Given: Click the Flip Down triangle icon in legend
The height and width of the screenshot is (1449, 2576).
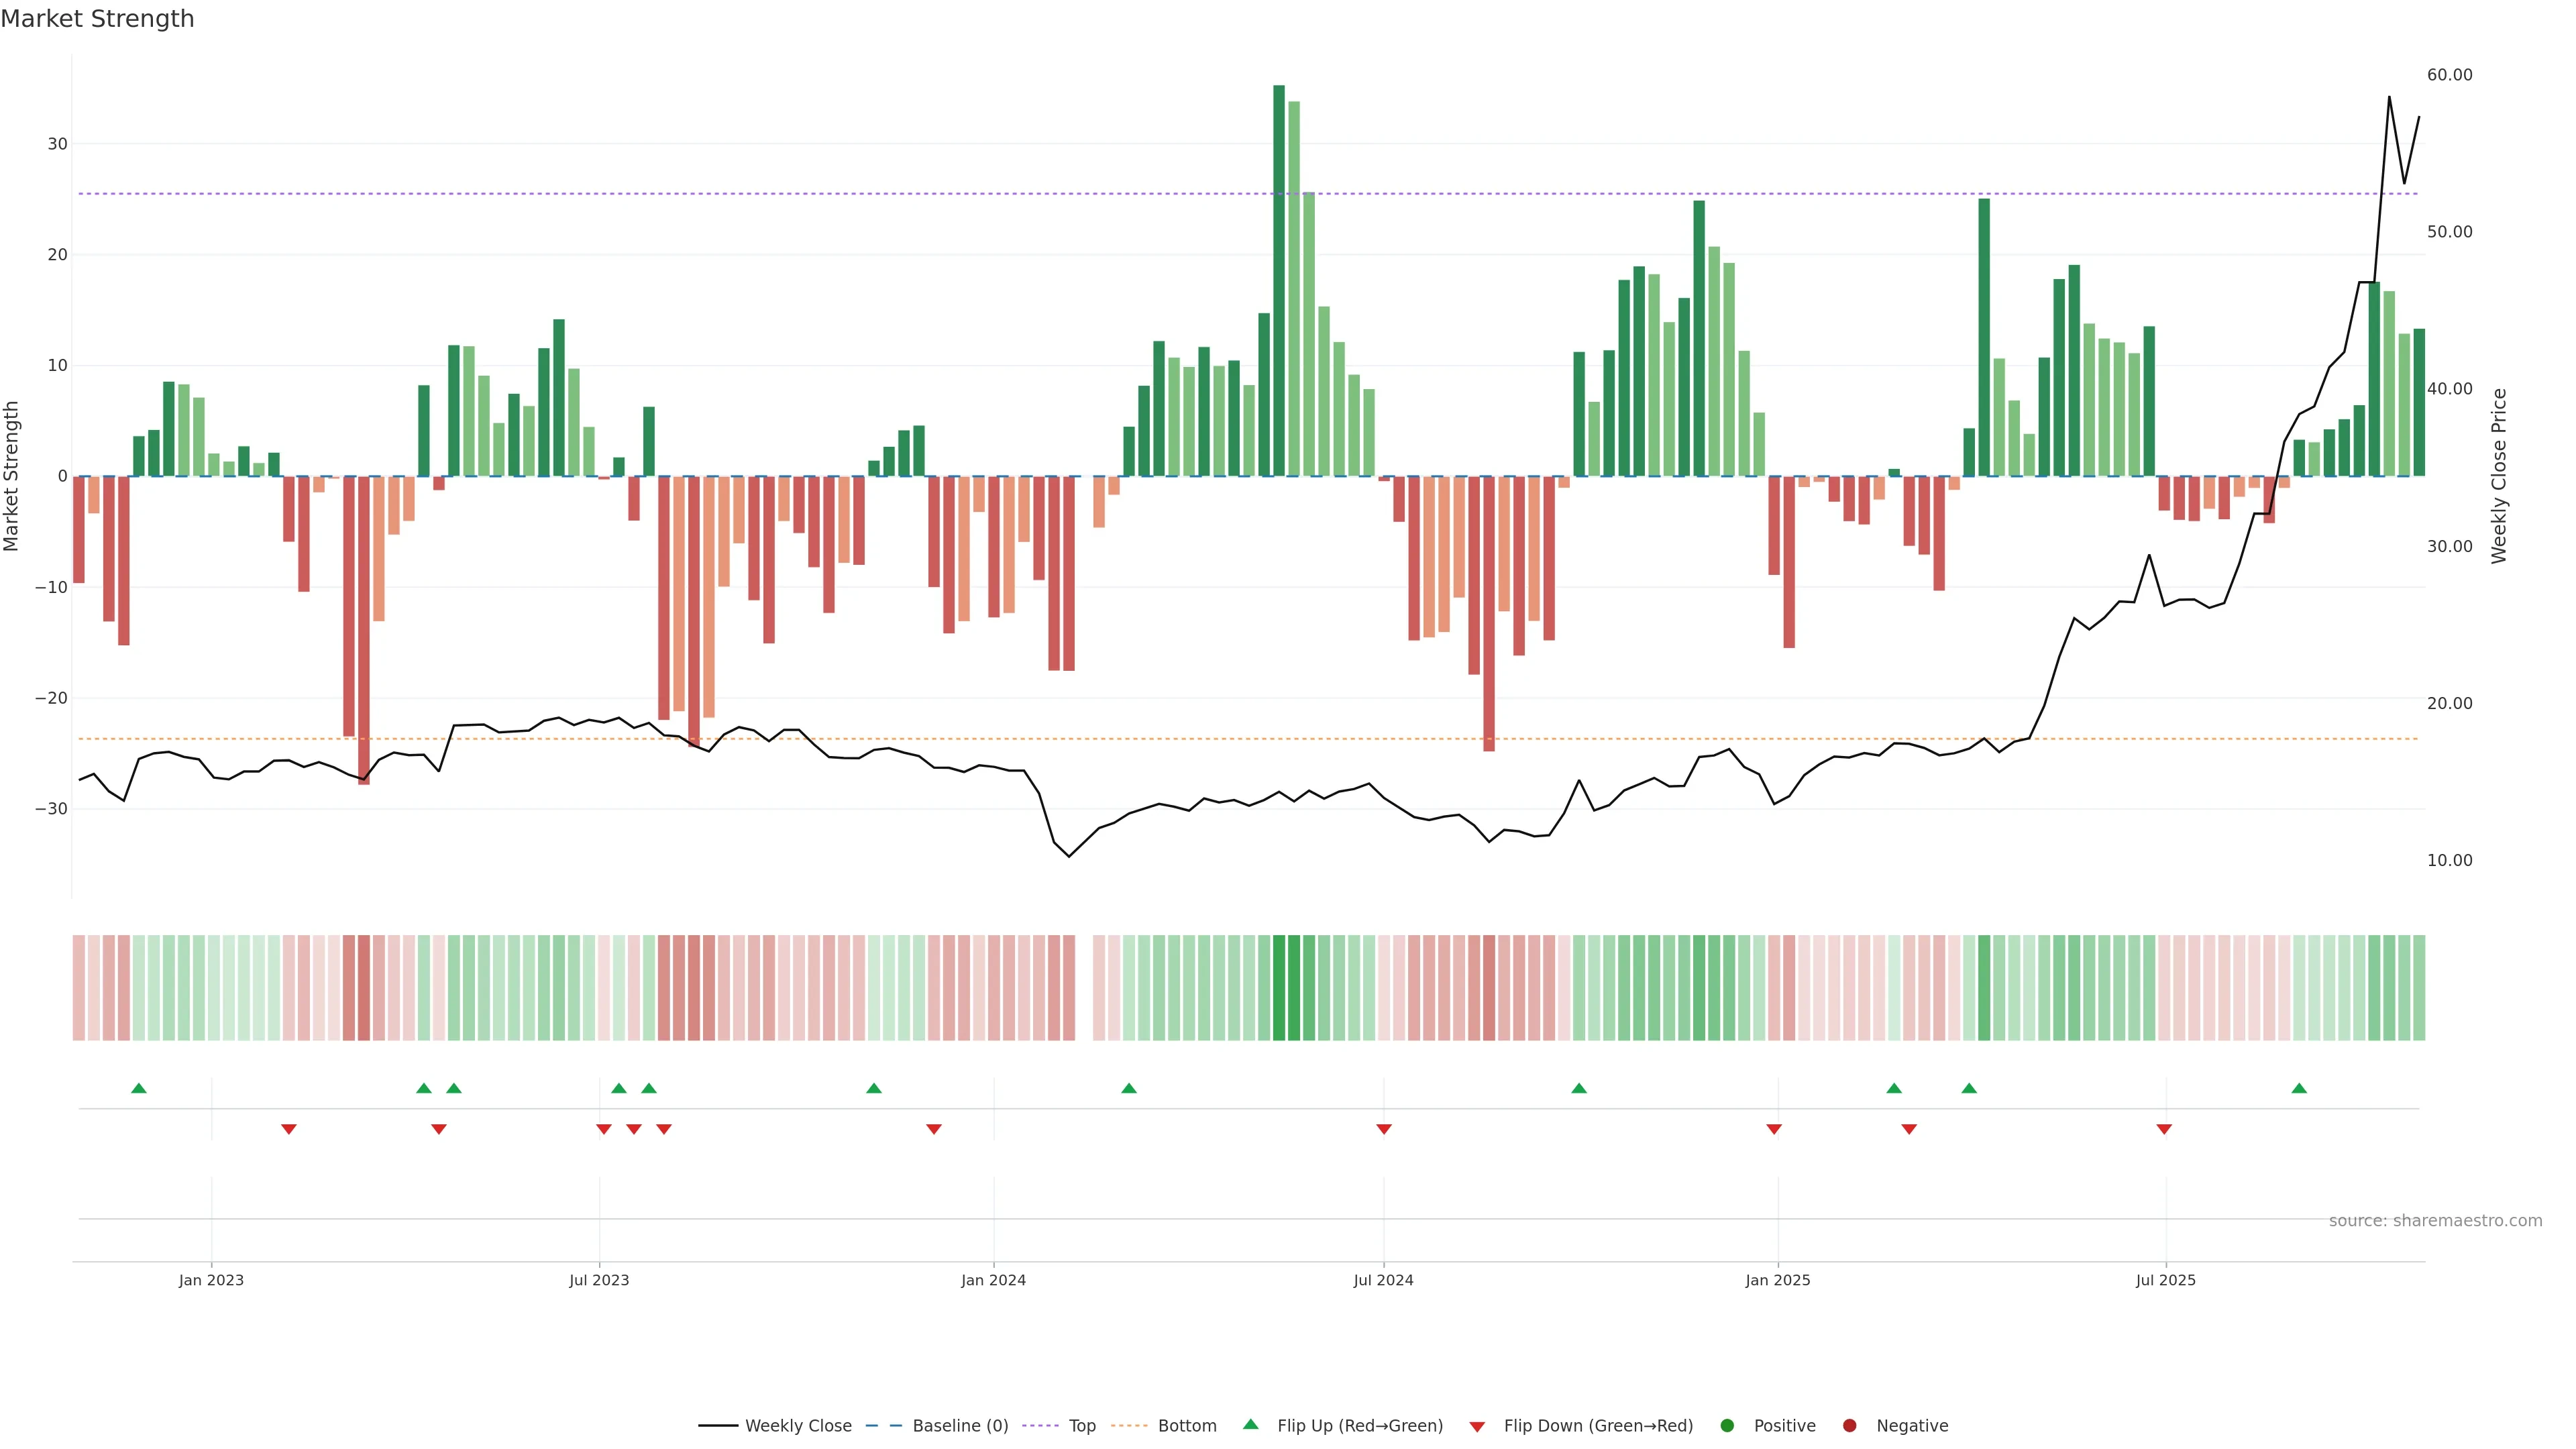Looking at the screenshot, I should [1477, 1427].
